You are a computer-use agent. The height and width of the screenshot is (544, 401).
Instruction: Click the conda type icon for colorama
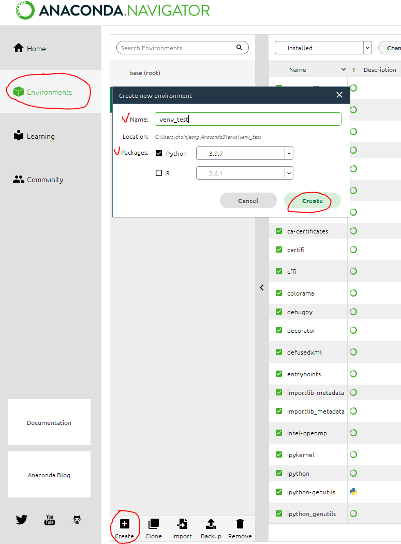(353, 293)
